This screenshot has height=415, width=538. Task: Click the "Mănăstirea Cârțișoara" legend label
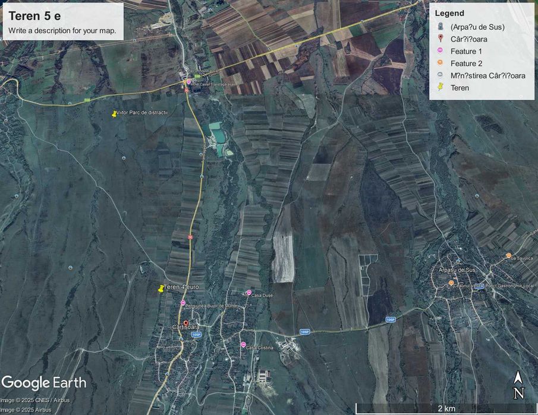[488, 75]
